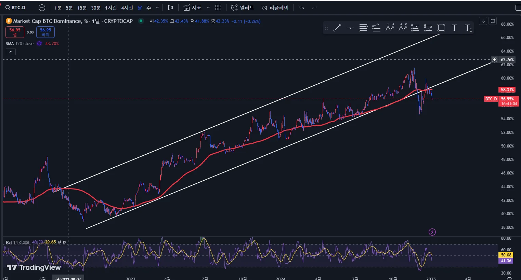This screenshot has height=280, width=521.
Task: Collapse the indicator legend with chevron
Action: click(11, 52)
